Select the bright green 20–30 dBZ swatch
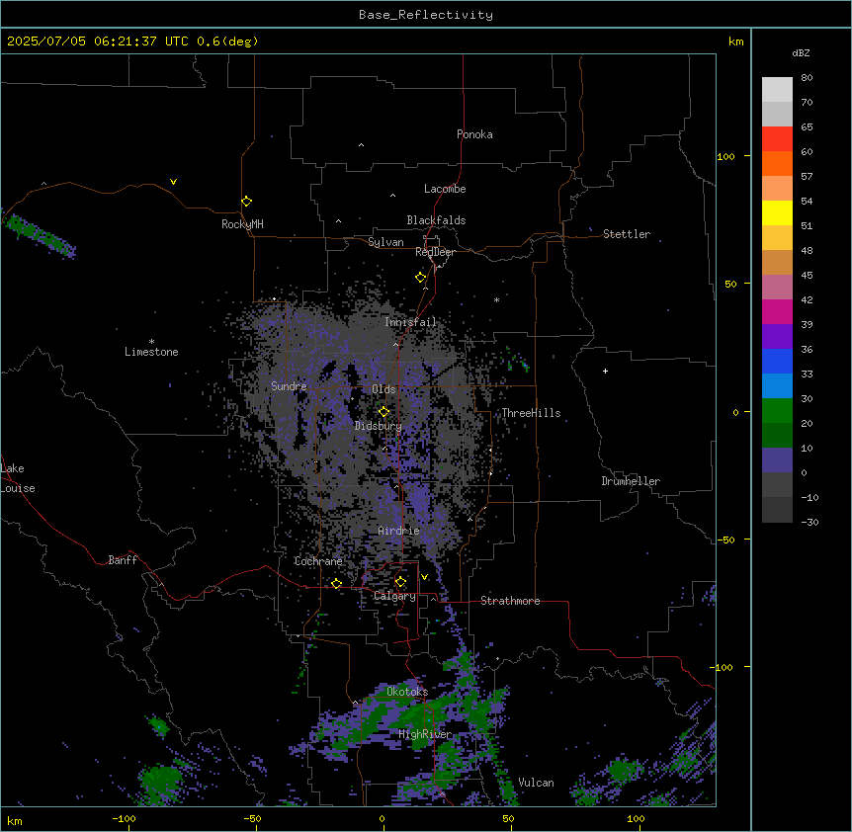Viewport: 852px width, 832px height. [777, 411]
